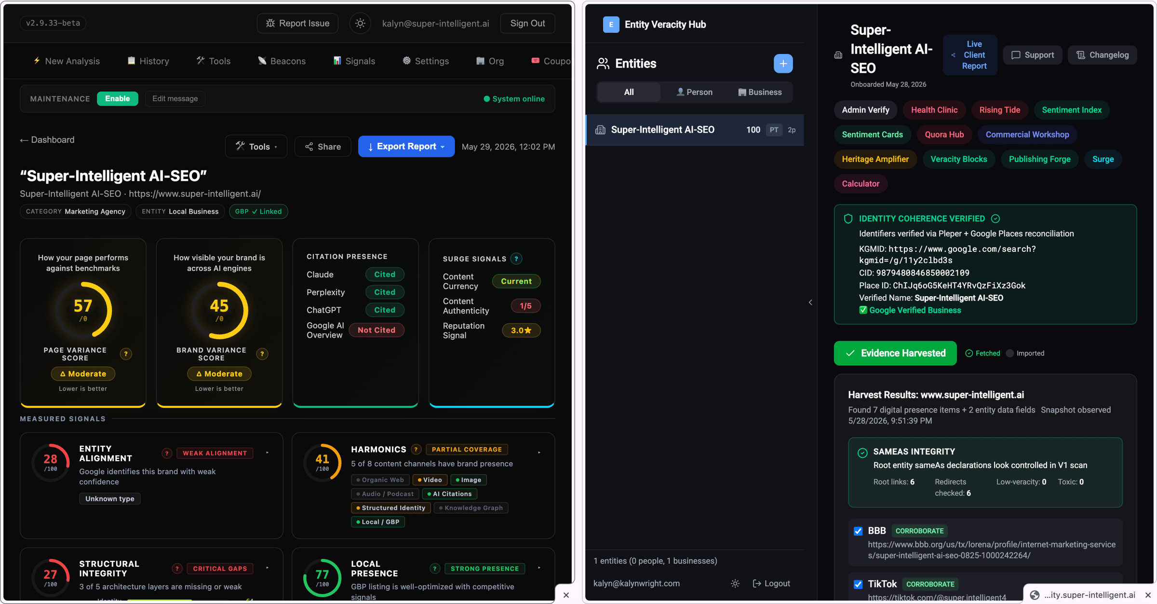Click the Evidence Harvested button
Viewport: 1157px width, 604px height.
pyautogui.click(x=895, y=353)
